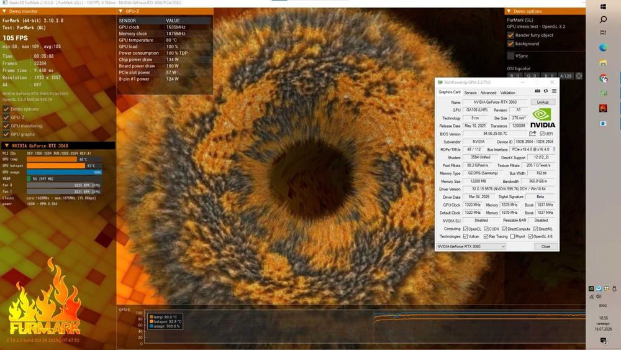Click the GPU usage 100% bar
The image size is (621, 350).
pos(64,172)
